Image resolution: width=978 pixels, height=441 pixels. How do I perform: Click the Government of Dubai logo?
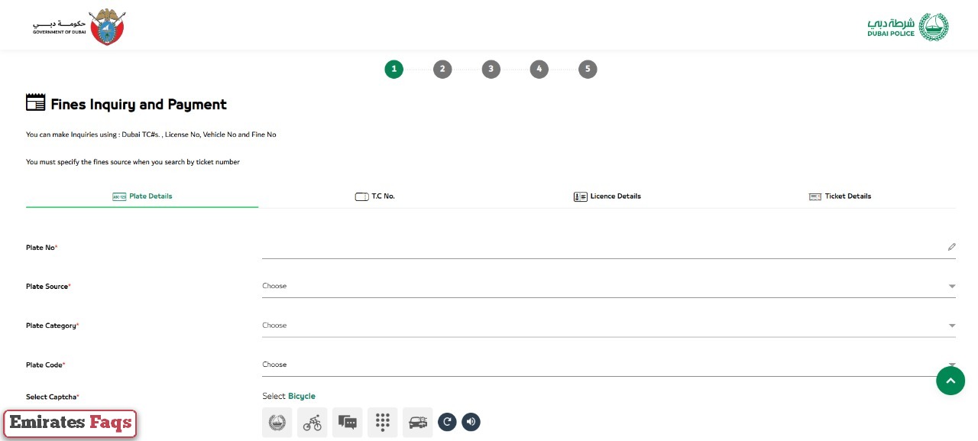(x=79, y=27)
